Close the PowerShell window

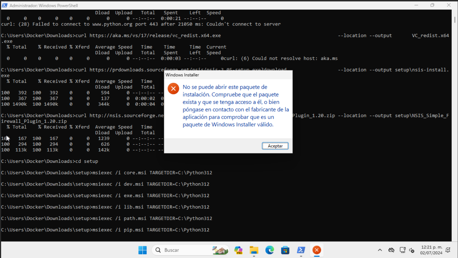tap(449, 5)
